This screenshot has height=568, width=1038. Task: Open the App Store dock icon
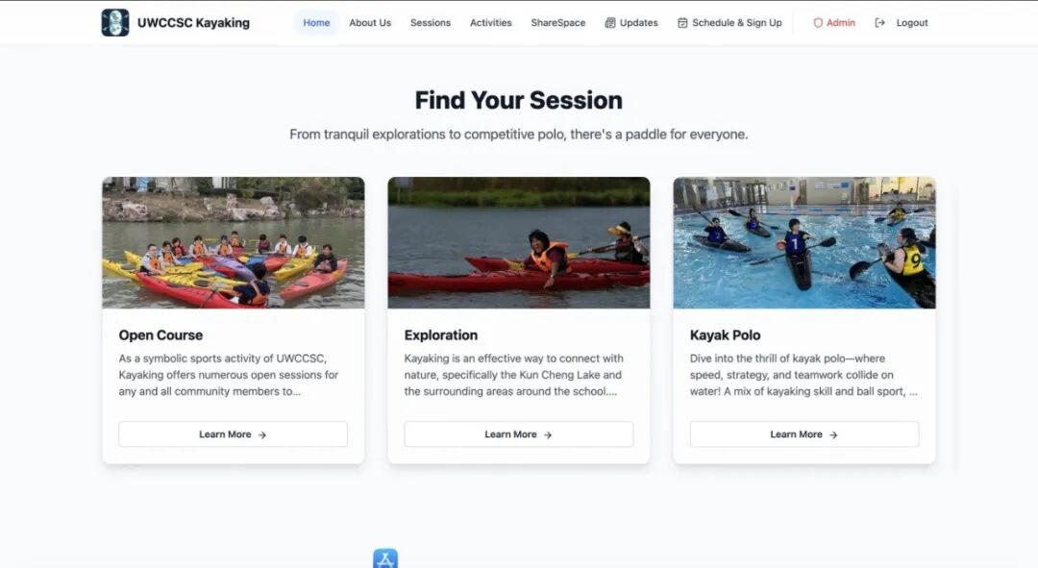(385, 558)
